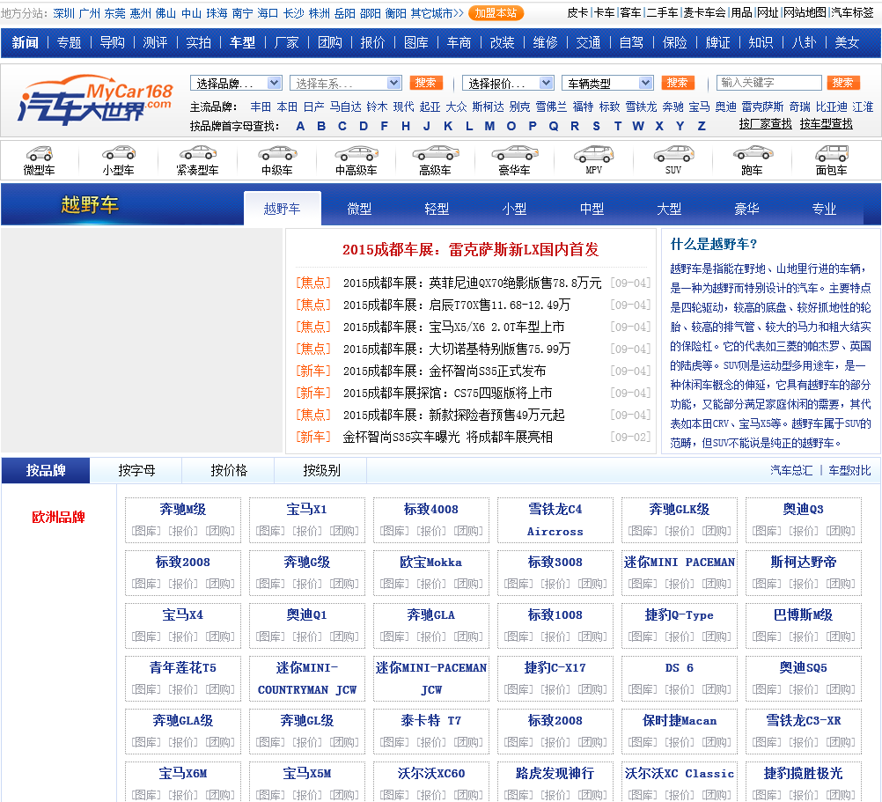The image size is (882, 802).
Task: Select the 中高级车 car icon
Action: [x=356, y=153]
